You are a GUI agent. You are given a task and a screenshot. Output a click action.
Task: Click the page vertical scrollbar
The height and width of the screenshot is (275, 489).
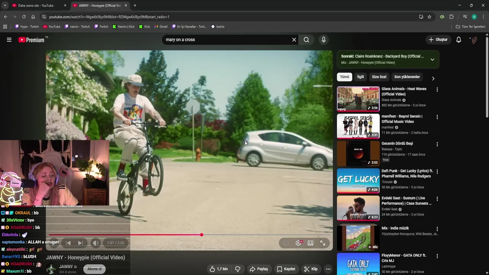(487, 76)
